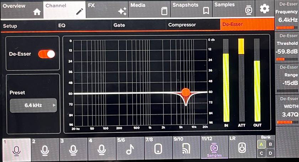Open the settings gear icon
Image resolution: width=299 pixels, height=162 pixels.
[x=264, y=9]
